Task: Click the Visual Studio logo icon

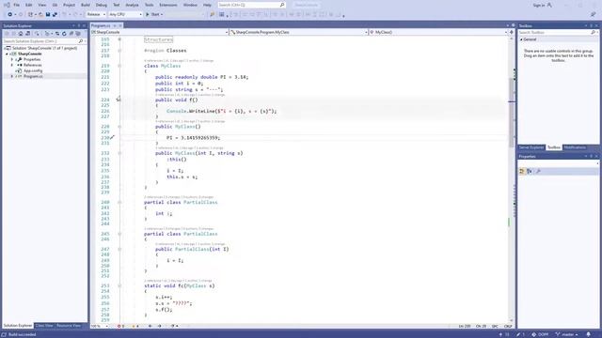Action: tap(7, 5)
